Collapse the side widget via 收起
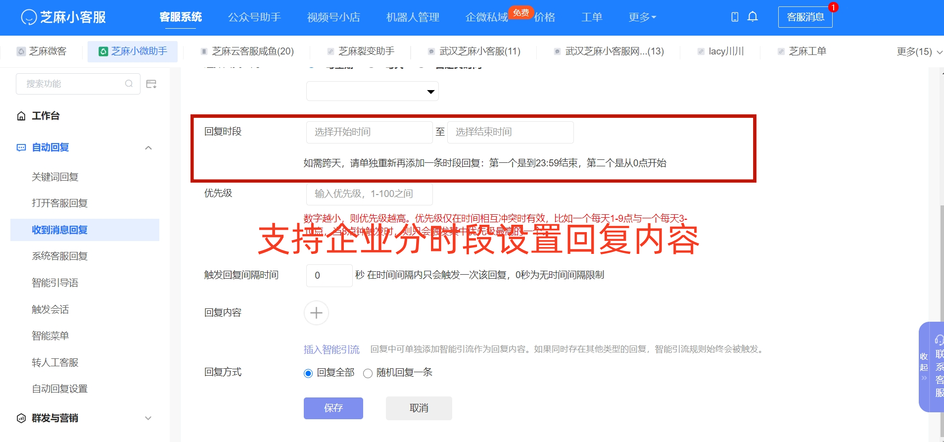This screenshot has width=944, height=442. (924, 367)
